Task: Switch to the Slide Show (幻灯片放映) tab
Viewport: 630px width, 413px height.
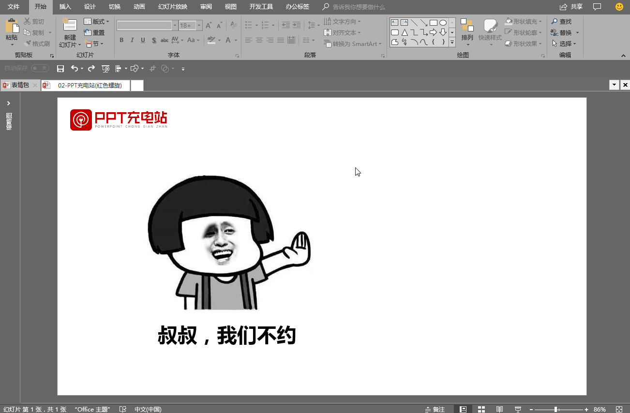Action: coord(173,7)
